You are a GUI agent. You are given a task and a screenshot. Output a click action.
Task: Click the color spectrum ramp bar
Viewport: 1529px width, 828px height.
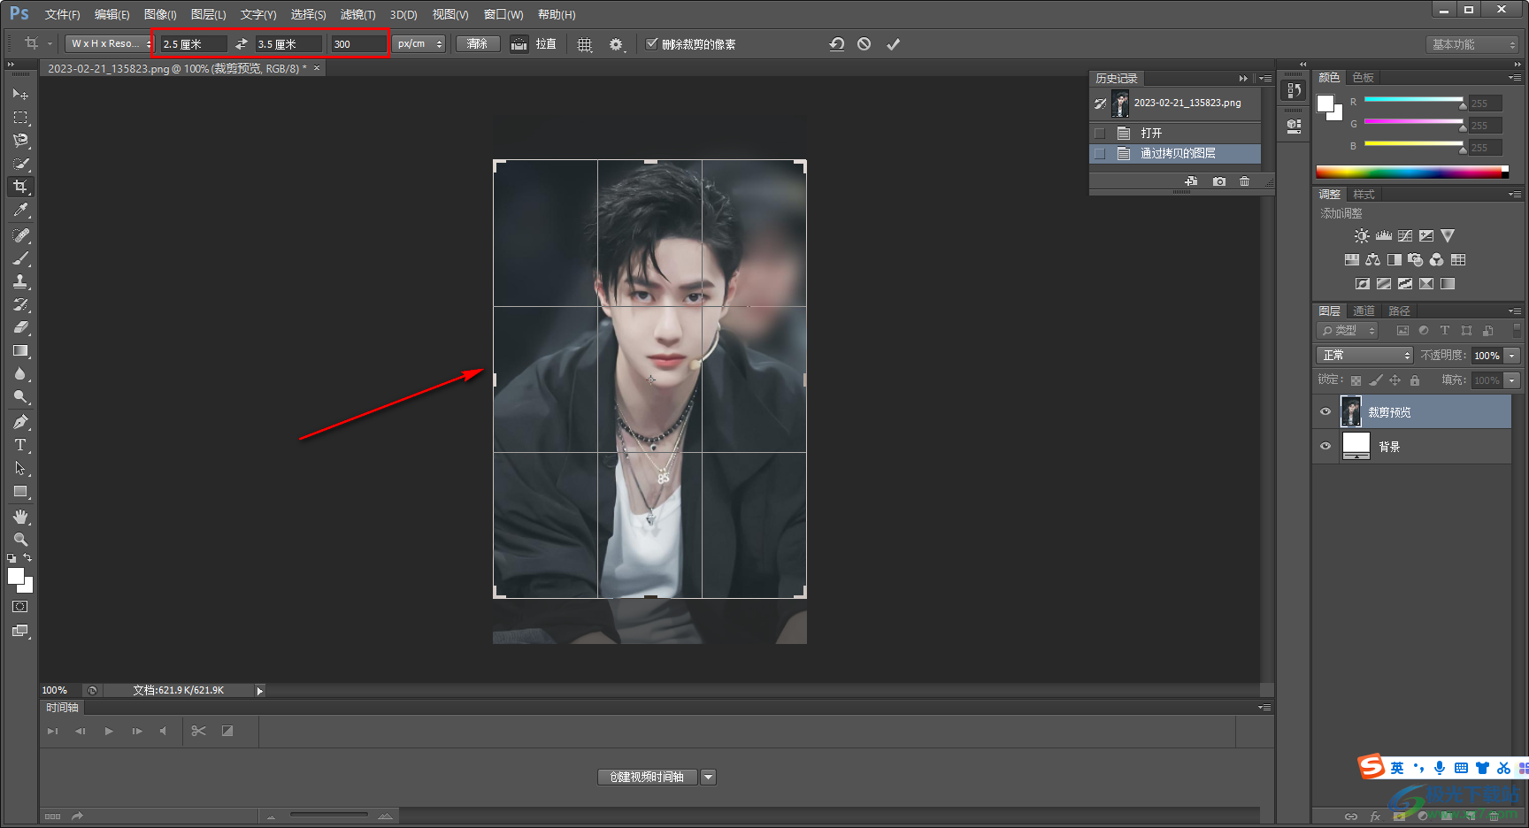(1410, 172)
